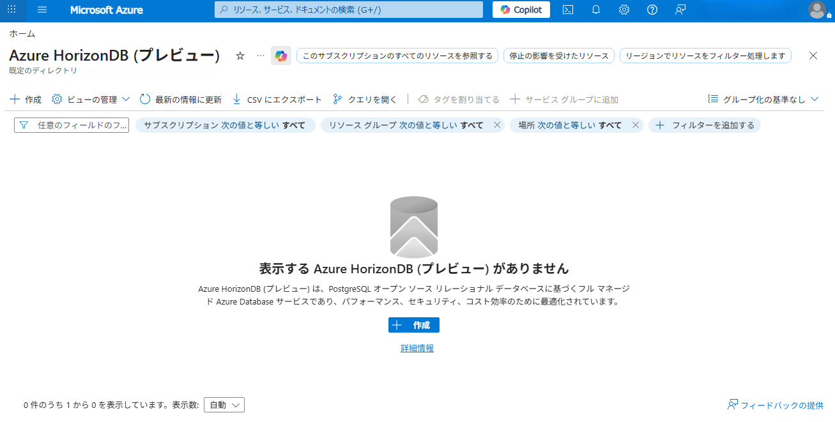Expand the ビューの管理 dropdown
Viewport: 835px width, 422px height.
pos(91,100)
